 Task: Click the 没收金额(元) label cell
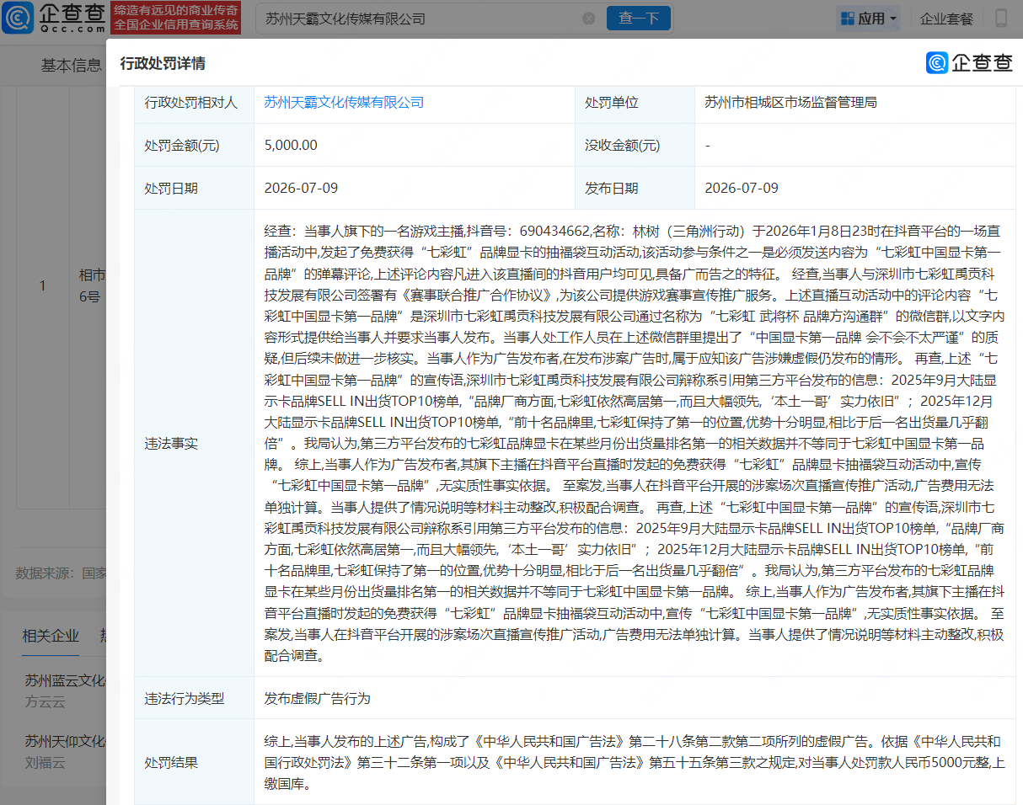[635, 145]
